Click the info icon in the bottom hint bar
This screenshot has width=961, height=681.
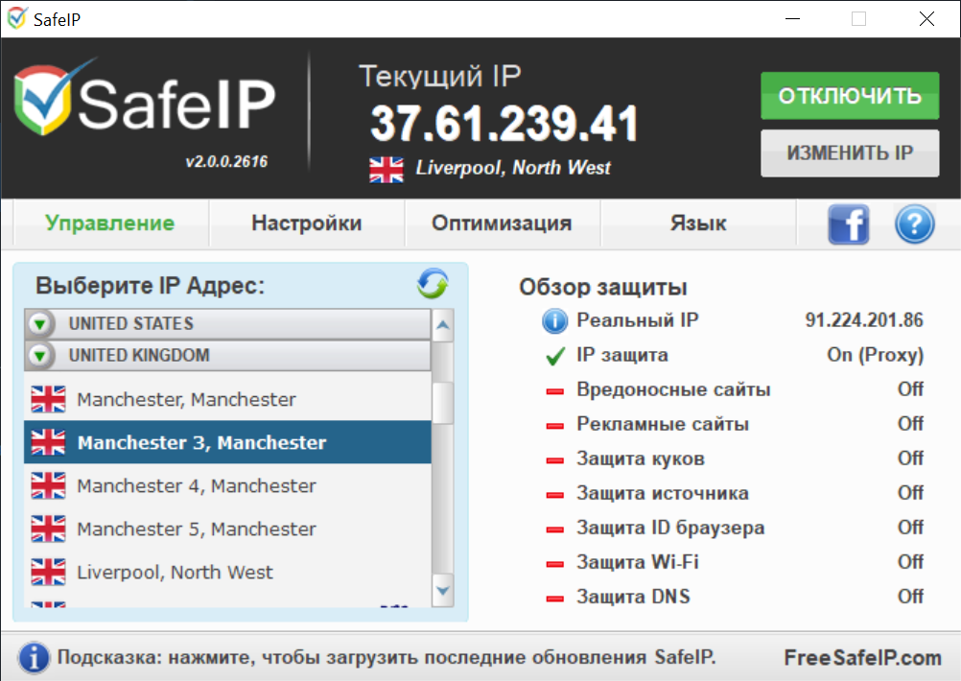pos(34,658)
